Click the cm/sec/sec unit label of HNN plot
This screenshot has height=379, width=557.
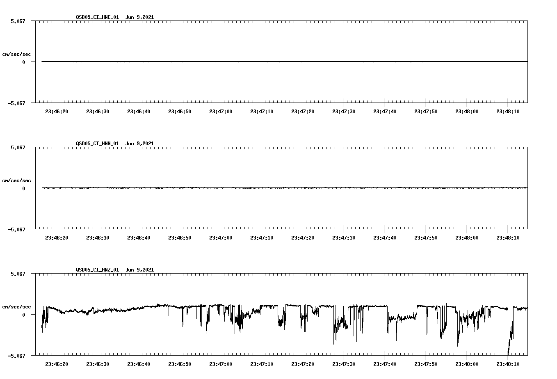(x=16, y=180)
